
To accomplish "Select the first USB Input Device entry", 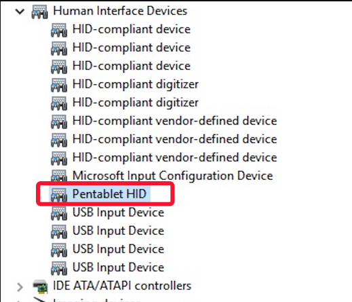I will point(118,212).
